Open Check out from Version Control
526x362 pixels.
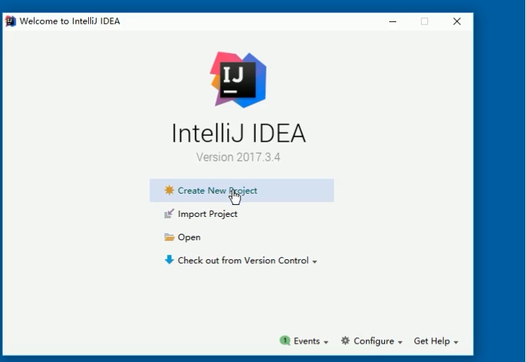[243, 261]
